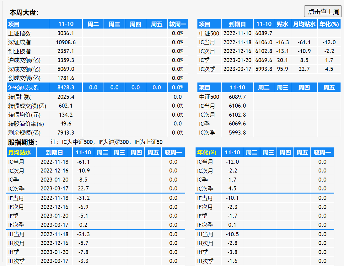Click the 较周一 header in 本周大盘 table

point(178,24)
